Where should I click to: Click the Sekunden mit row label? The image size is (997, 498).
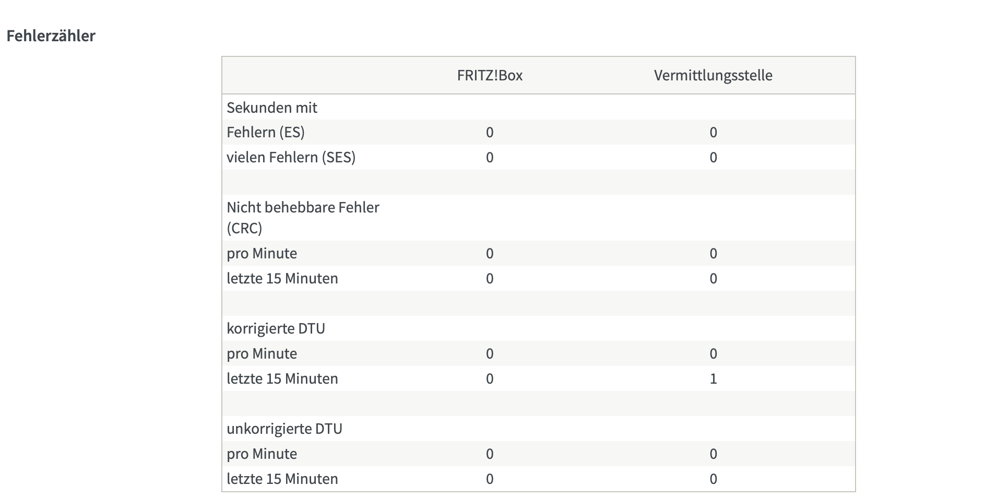[x=271, y=108]
